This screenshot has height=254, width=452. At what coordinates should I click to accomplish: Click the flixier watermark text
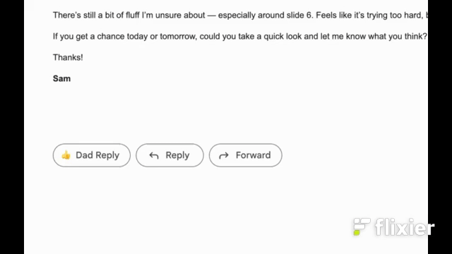(405, 227)
